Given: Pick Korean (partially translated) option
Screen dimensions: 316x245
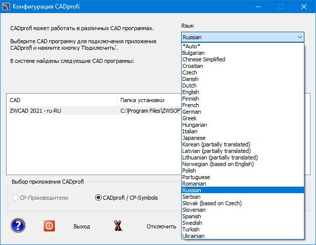Looking at the screenshot, I should (216, 144).
